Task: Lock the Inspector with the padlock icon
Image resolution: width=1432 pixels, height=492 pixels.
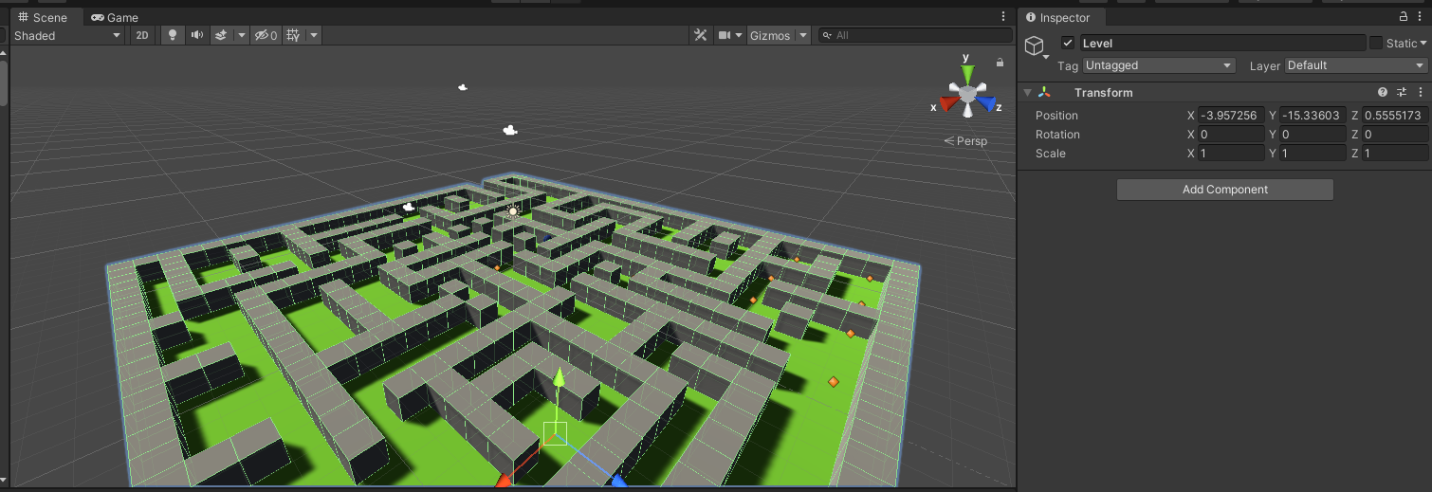Action: click(1404, 17)
